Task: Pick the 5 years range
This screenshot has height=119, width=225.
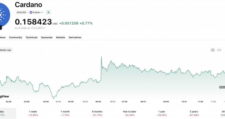Action: (x=194, y=113)
